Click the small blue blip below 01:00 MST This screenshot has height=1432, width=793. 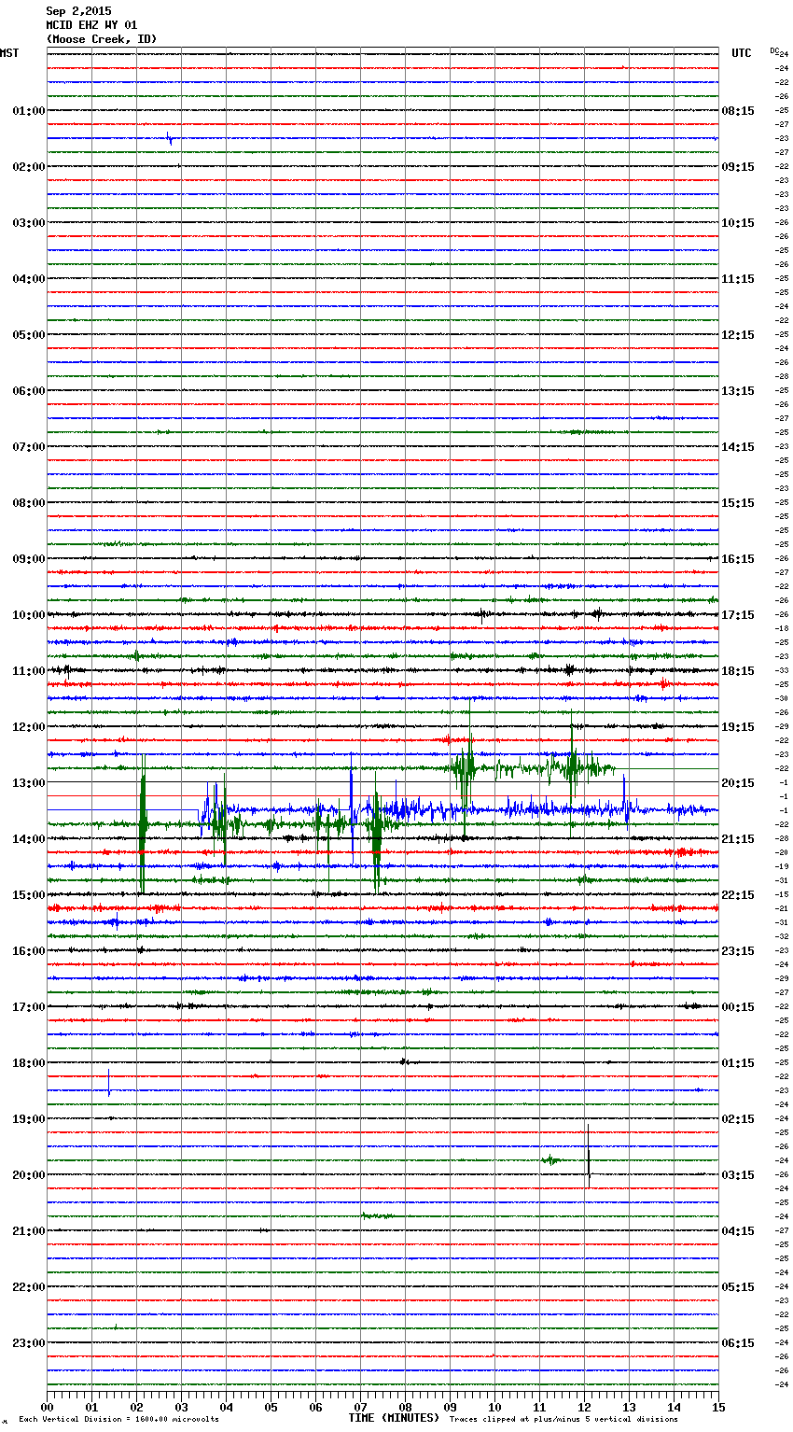pyautogui.click(x=169, y=138)
